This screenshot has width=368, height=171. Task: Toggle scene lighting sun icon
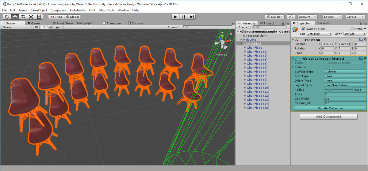44,27
